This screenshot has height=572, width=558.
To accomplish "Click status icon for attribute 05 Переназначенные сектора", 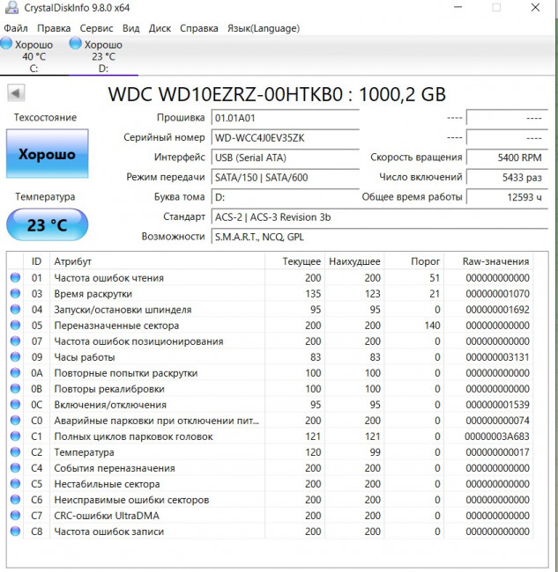I will (x=15, y=325).
